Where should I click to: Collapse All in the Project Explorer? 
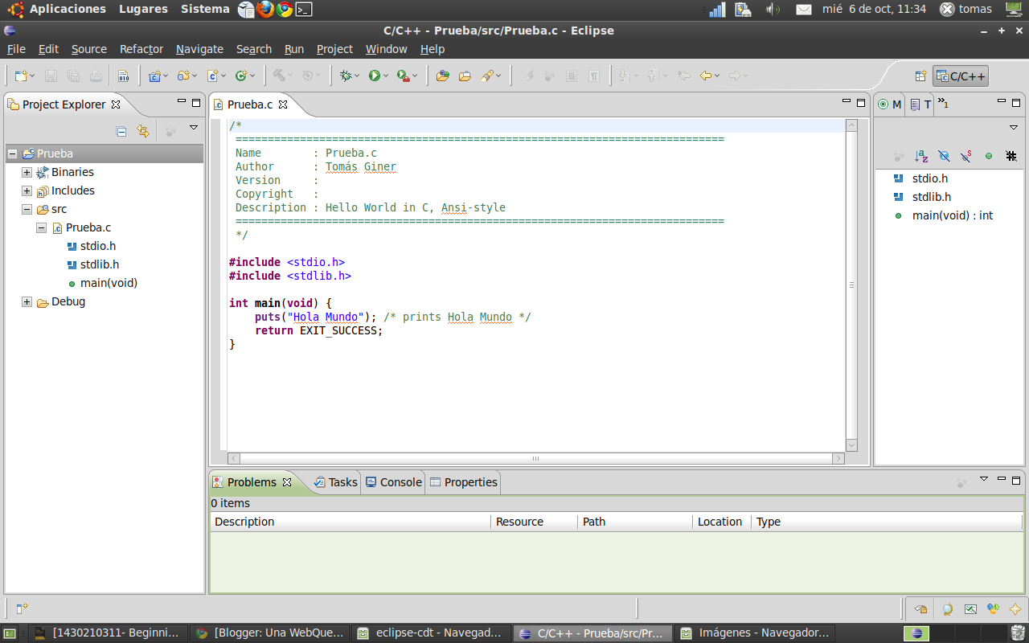click(x=121, y=130)
